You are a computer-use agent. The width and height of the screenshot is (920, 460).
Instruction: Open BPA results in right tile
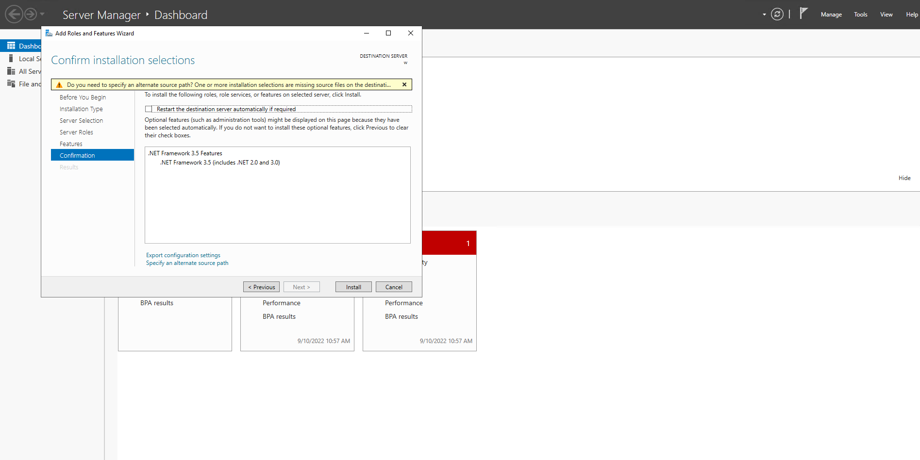coord(401,316)
